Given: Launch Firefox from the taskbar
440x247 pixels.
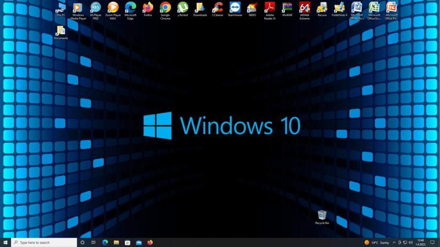Looking at the screenshot, I should coord(150,243).
